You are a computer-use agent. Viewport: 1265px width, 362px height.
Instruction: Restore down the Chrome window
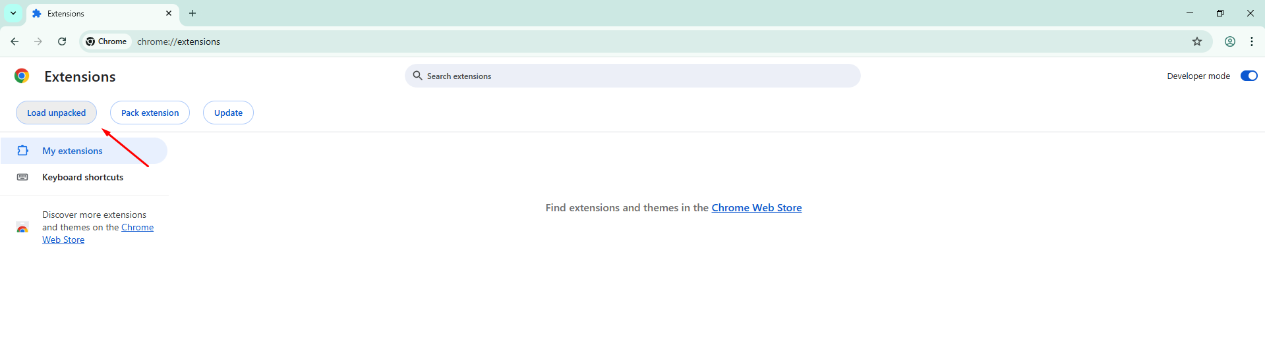[1220, 13]
